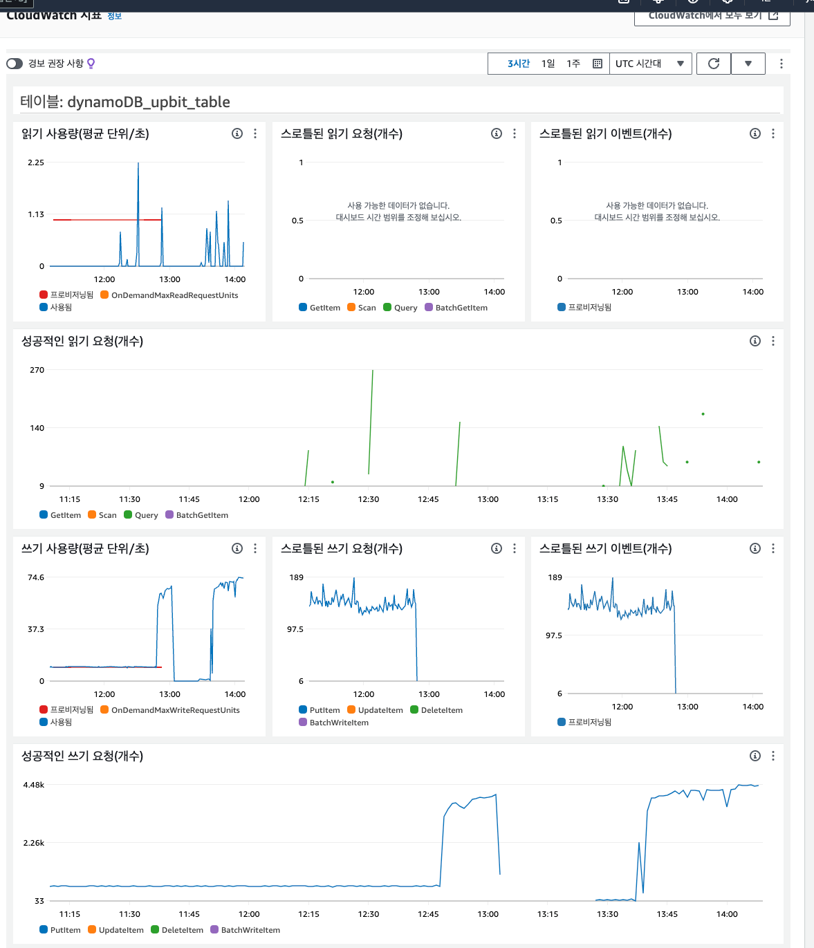Select the 1주 time range
Image resolution: width=814 pixels, height=948 pixels.
click(573, 64)
